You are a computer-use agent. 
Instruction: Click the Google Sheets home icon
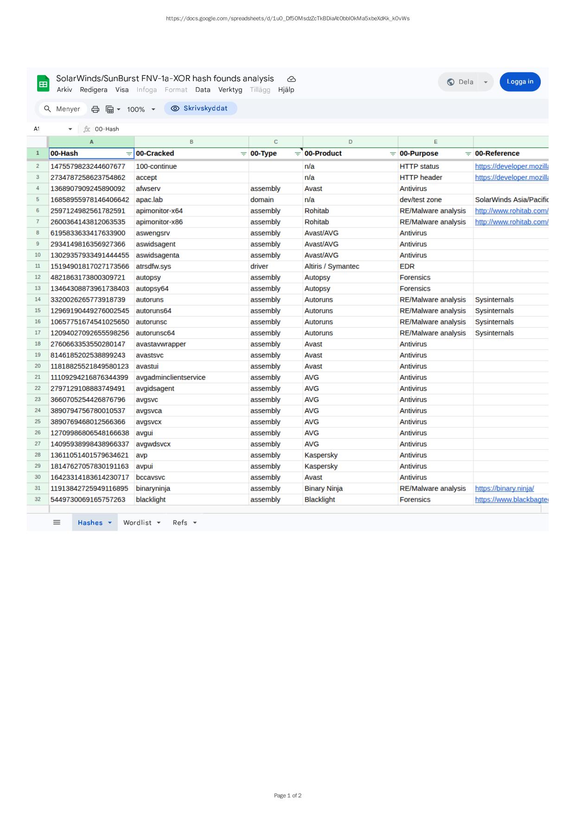tap(43, 84)
